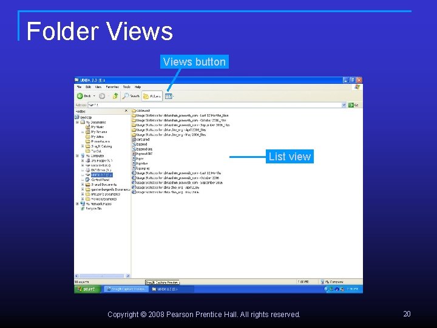The height and width of the screenshot is (328, 437).
Task: Select the 'September 2006' HTML document
Action: pos(177,183)
